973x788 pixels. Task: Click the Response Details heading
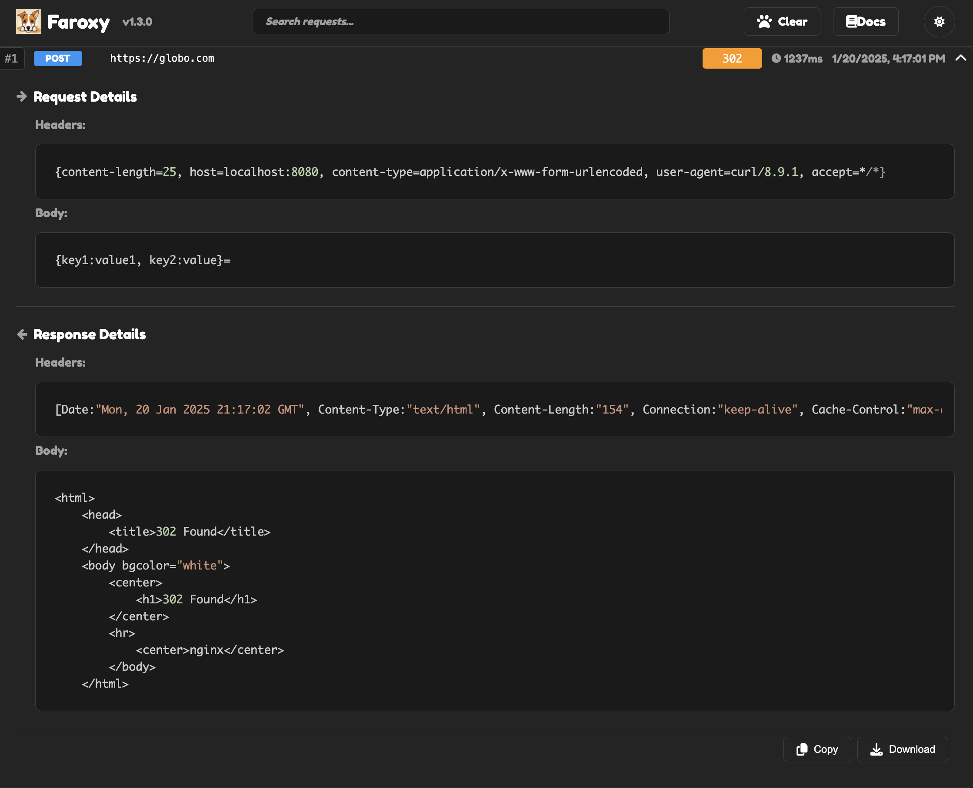90,334
